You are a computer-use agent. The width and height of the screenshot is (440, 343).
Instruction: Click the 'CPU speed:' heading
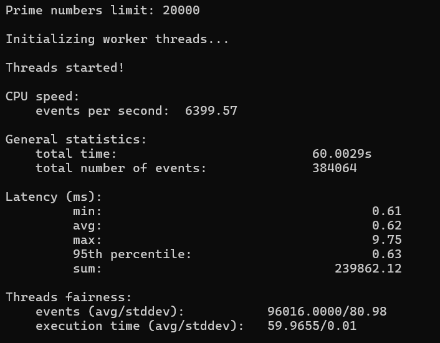(42, 97)
